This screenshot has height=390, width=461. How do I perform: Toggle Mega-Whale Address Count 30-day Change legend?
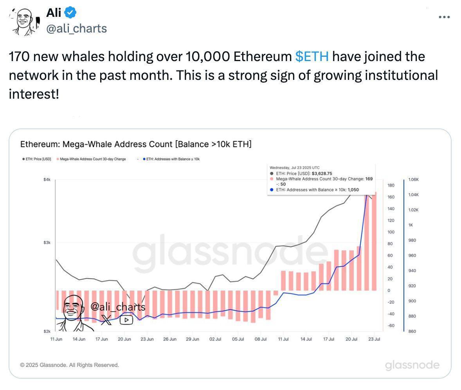point(91,159)
